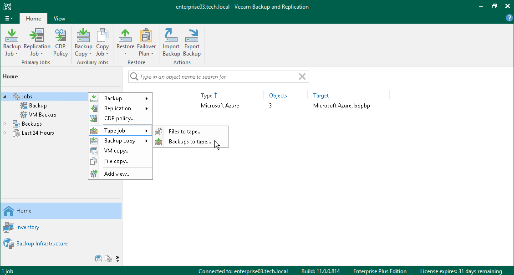The image size is (514, 275).
Task: Choose VM copy... in context menu
Action: tap(120, 151)
